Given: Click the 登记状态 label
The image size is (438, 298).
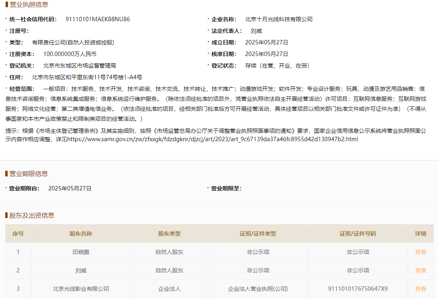Looking at the screenshot, I should click(x=224, y=66).
